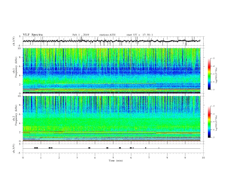This screenshot has width=229, height=177.
Task: Click the "-7" tick on ch.1 colorbar
Action: pos(213,90)
